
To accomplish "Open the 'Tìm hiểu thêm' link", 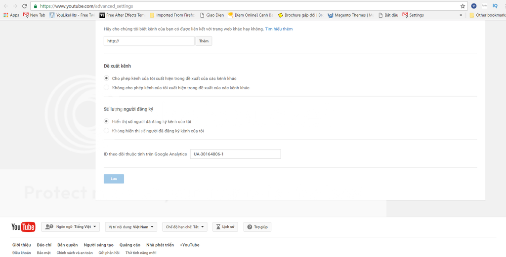I will click(x=279, y=29).
